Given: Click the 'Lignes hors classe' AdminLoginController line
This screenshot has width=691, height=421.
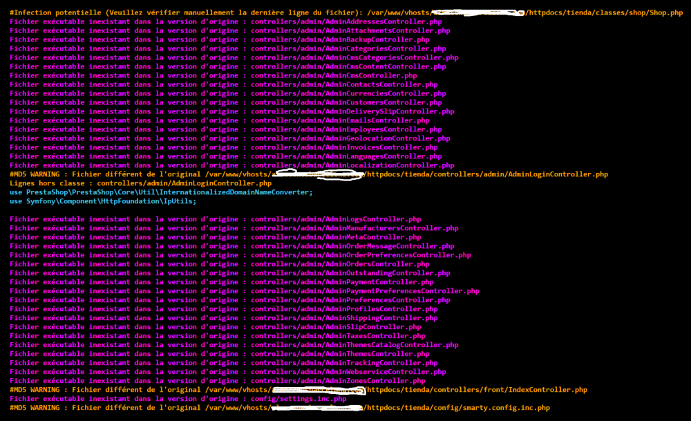Looking at the screenshot, I should (x=140, y=183).
